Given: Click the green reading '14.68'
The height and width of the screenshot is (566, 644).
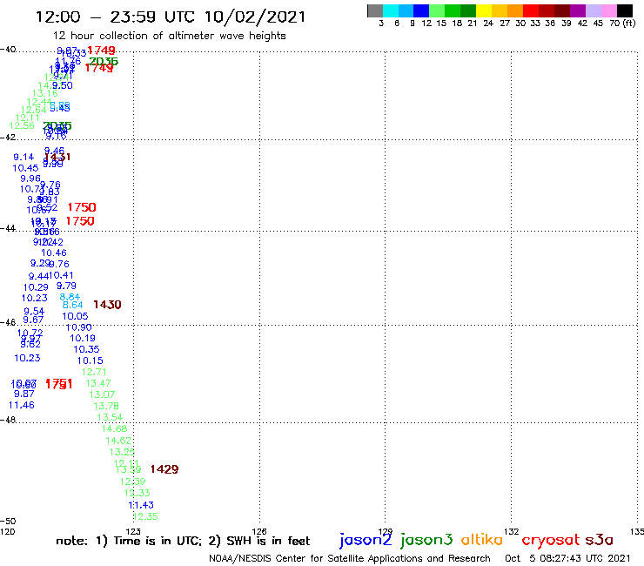Looking at the screenshot, I should pyautogui.click(x=114, y=428).
